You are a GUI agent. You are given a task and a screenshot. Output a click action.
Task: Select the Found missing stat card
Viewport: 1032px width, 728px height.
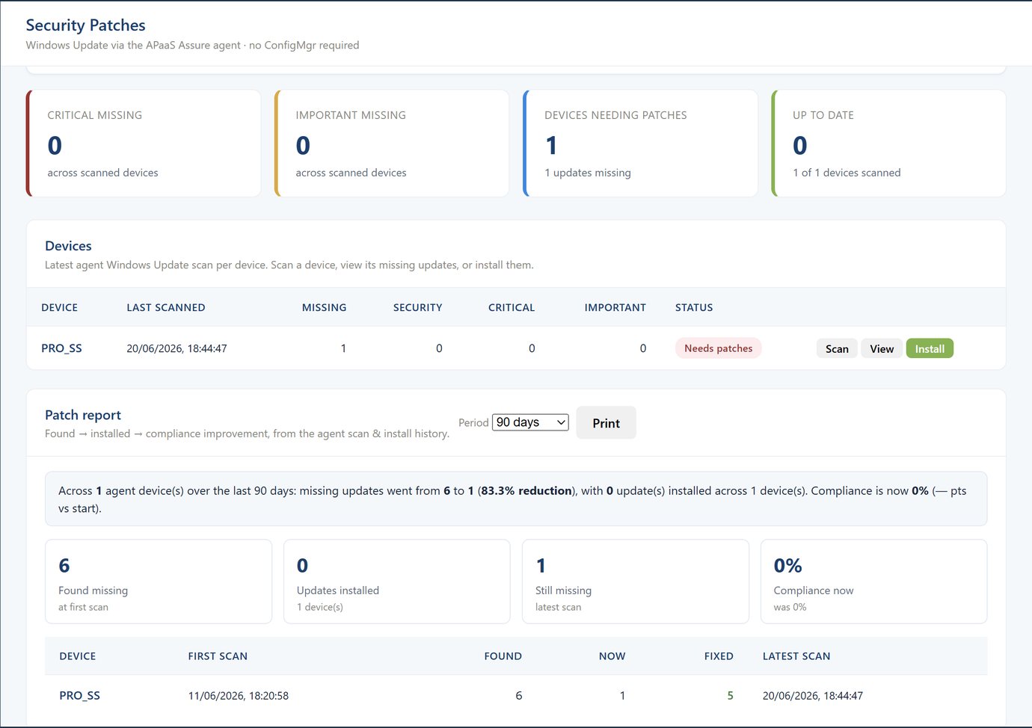[x=159, y=582]
